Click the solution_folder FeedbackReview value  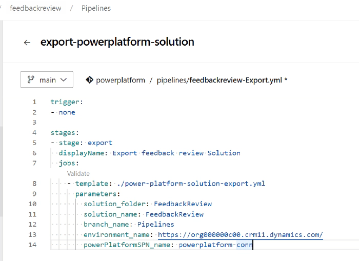click(x=183, y=204)
